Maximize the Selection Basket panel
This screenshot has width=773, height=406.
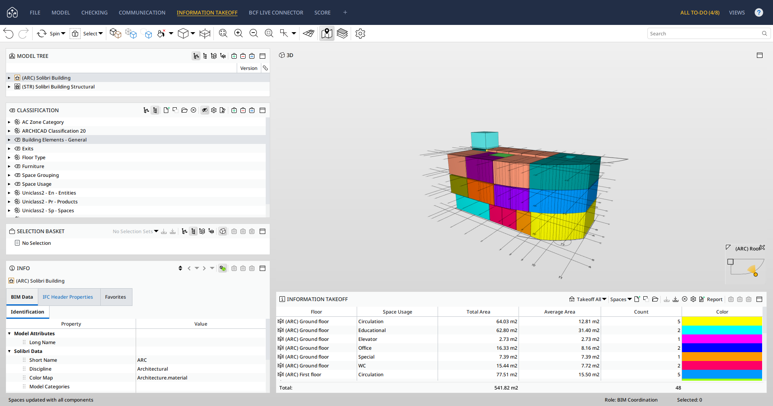click(262, 231)
